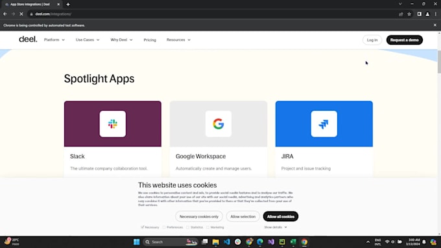Open the Slack app icon tile
The height and width of the screenshot is (248, 441).
(x=112, y=124)
